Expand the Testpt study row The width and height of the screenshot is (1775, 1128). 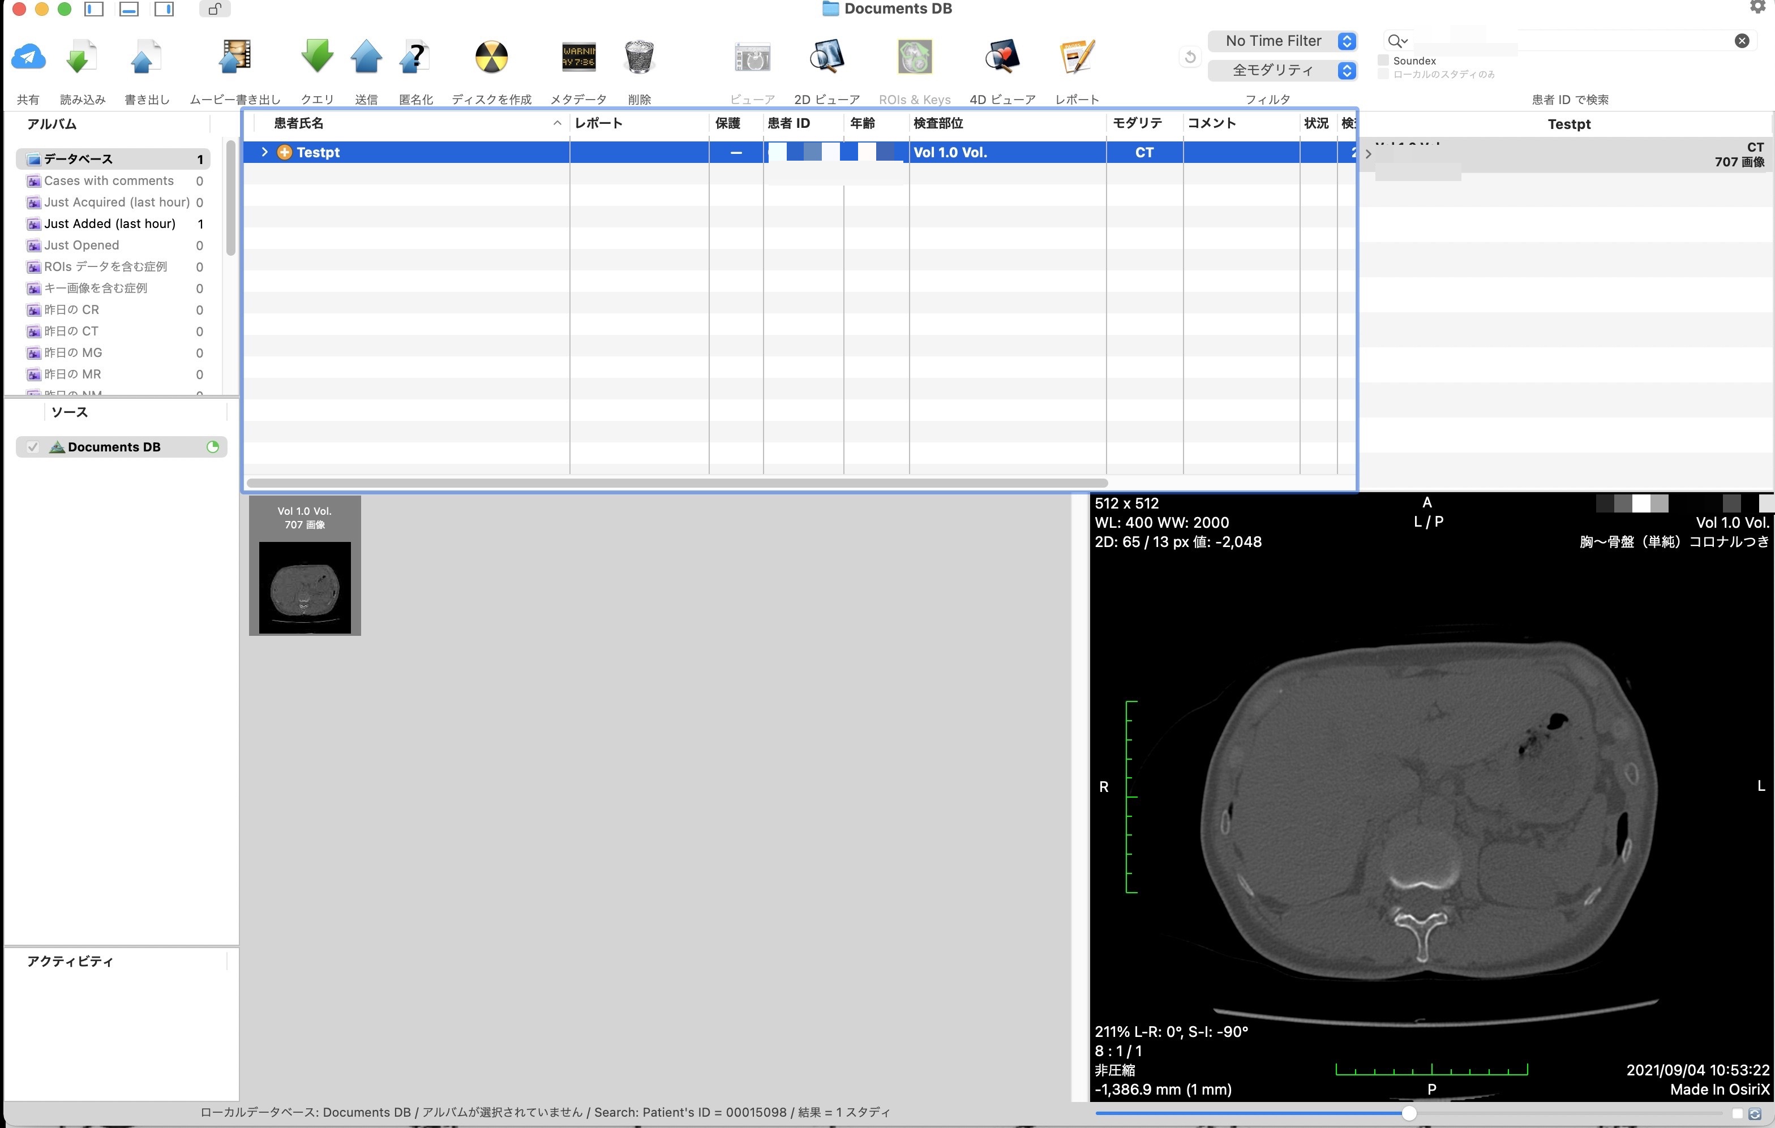coord(265,152)
